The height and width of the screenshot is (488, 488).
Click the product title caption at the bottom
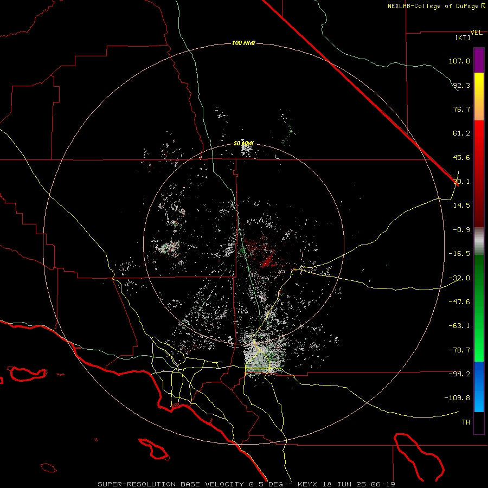[247, 484]
